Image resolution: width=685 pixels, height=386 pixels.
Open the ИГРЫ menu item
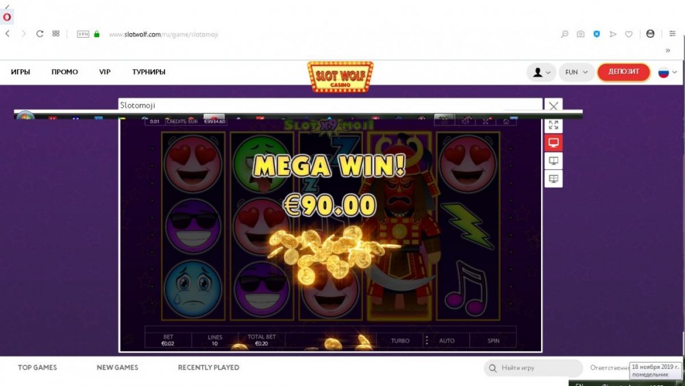pos(21,72)
